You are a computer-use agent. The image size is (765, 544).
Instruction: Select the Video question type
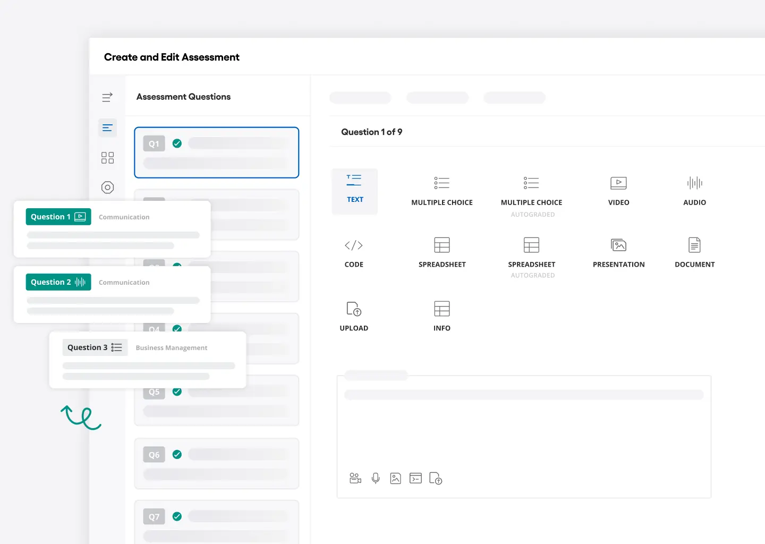(x=618, y=191)
